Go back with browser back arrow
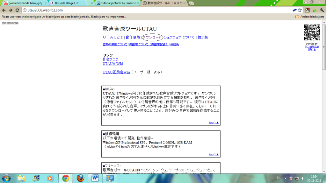 (x=4, y=10)
